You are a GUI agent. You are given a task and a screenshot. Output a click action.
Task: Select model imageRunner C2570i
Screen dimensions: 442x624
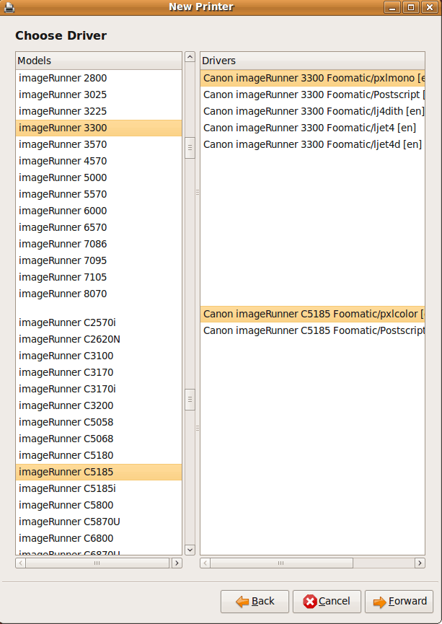(99, 322)
